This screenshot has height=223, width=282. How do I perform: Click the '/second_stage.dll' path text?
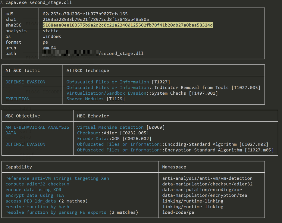pyautogui.click(x=121, y=53)
